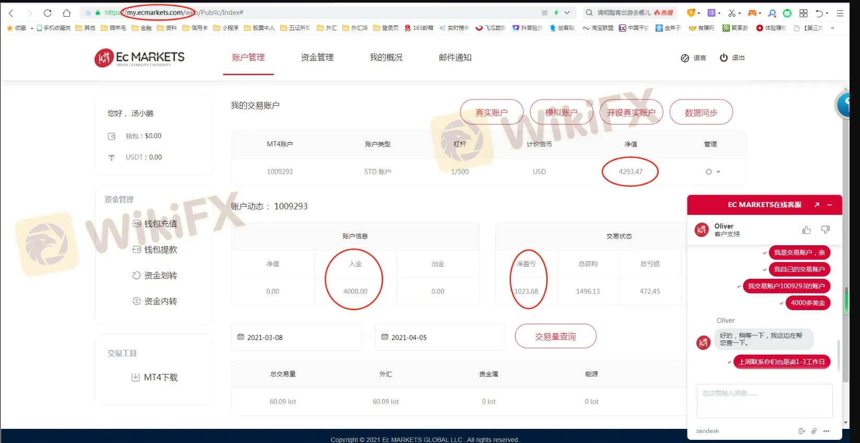Open the 资金管理 top menu
860x443 pixels.
click(317, 58)
